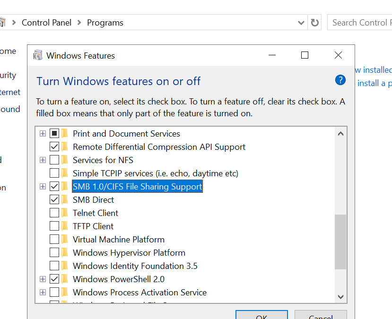The width and height of the screenshot is (392, 319).
Task: Expand SMB 1.0/CIFS File Sharing Support
Action: tap(43, 186)
